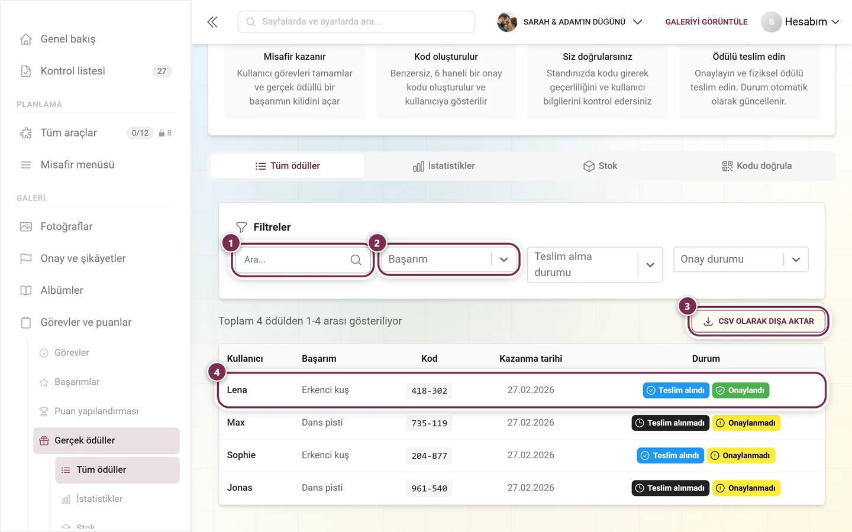Viewport: 852px width, 532px height.
Task: Switch to the Tüm ödüller tab
Action: point(287,166)
